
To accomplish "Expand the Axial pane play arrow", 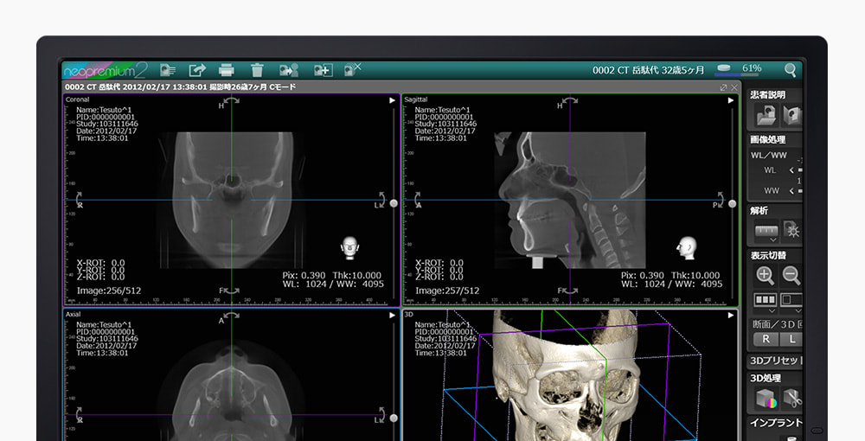I will pos(392,316).
